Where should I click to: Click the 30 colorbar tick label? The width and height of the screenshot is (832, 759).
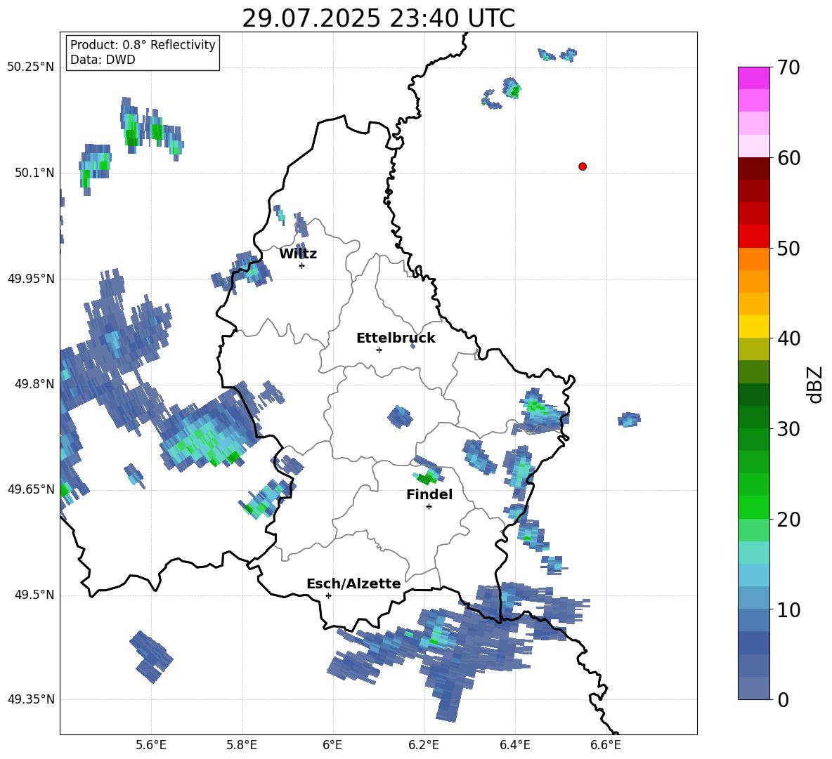pos(788,429)
